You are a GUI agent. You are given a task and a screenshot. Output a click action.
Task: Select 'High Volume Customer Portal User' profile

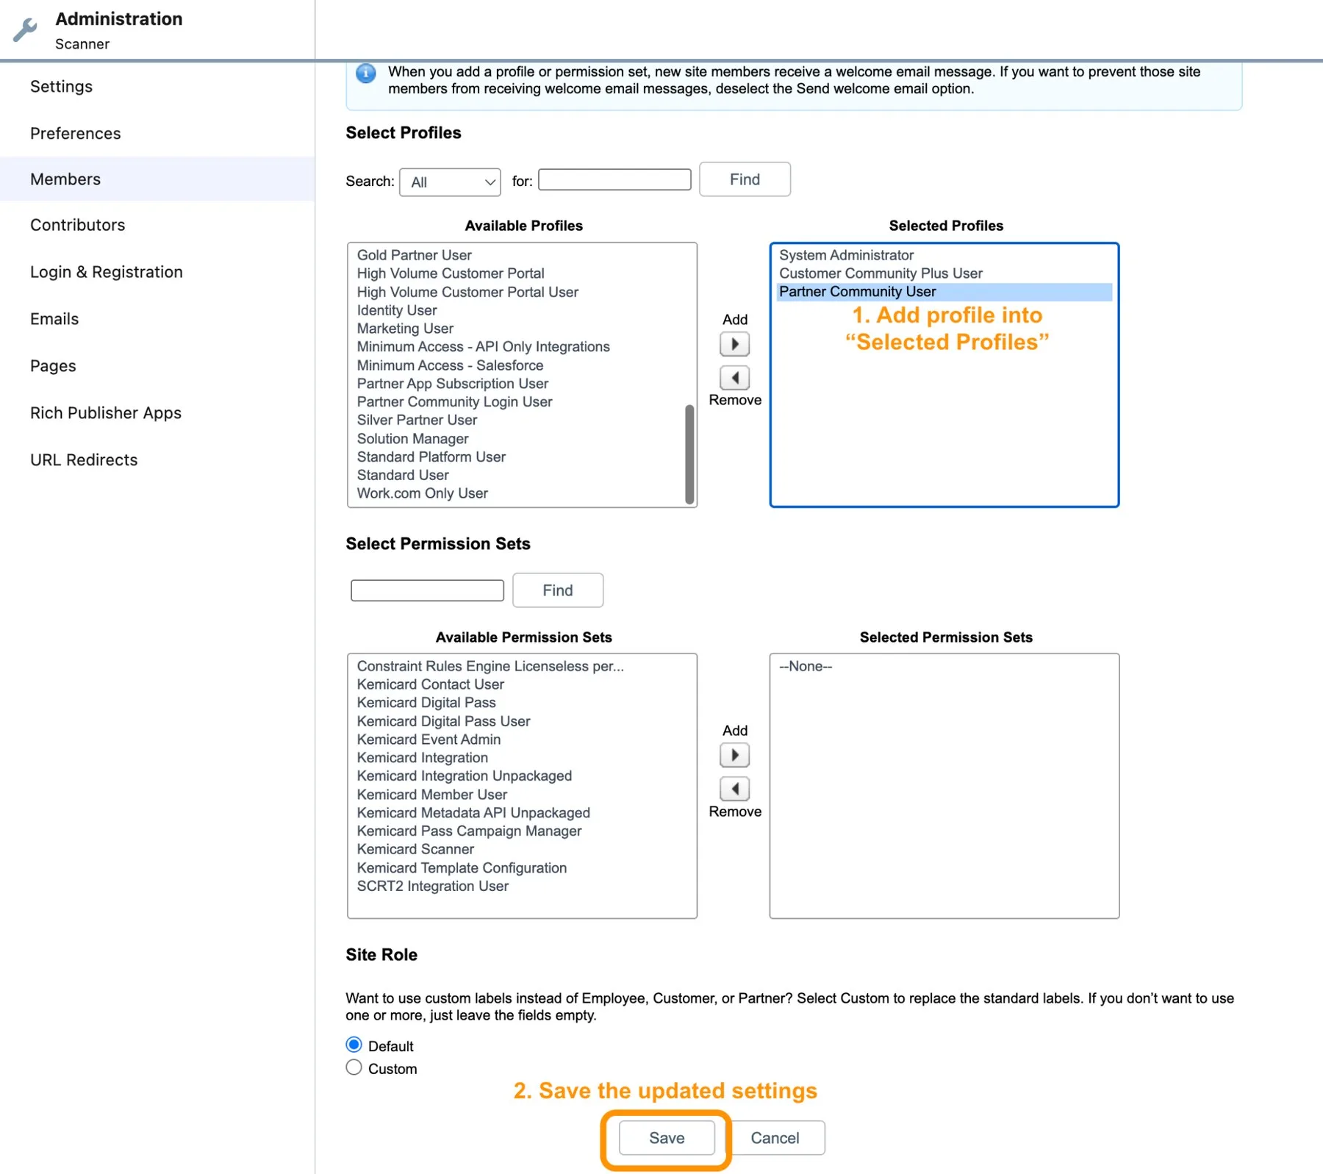pos(467,292)
